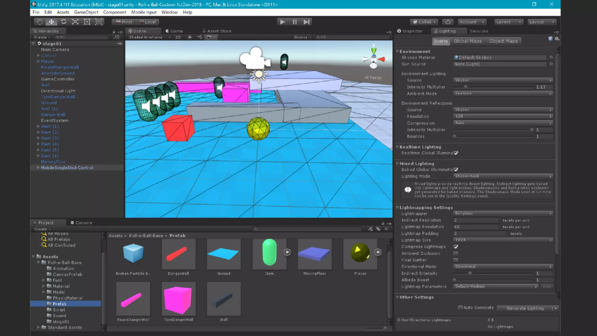Image resolution: width=597 pixels, height=336 pixels.
Task: Click the Generate Lighting button
Action: click(525, 308)
